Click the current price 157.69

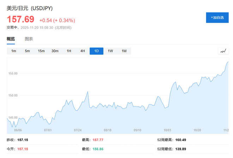click(x=20, y=19)
